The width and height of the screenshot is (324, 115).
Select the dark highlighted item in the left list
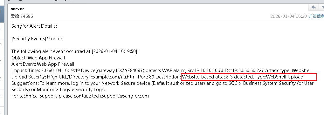[2, 14]
